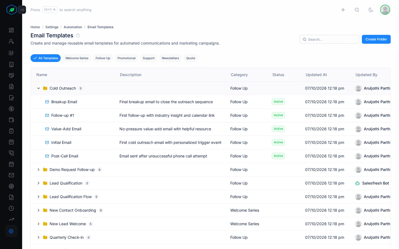Collapse the Cold Outreach folder chevron
Viewport: 399px width, 249px height.
[x=39, y=88]
